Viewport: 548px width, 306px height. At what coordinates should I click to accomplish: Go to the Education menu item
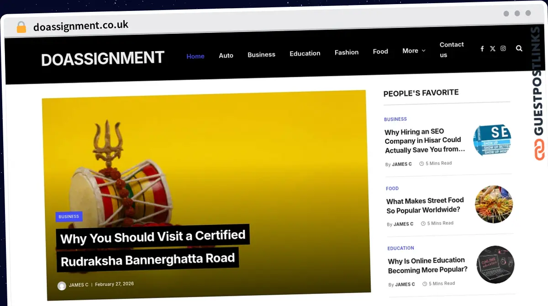(x=305, y=53)
